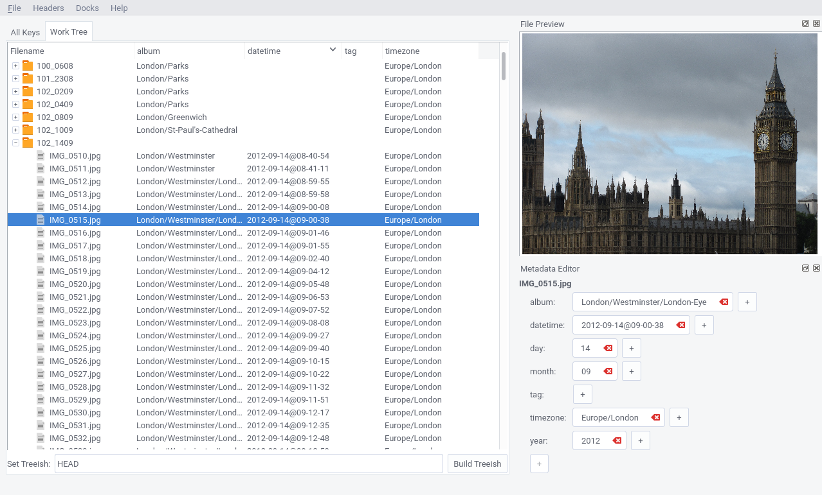822x495 pixels.
Task: Click the 102_1409 folder icon
Action: click(x=28, y=143)
